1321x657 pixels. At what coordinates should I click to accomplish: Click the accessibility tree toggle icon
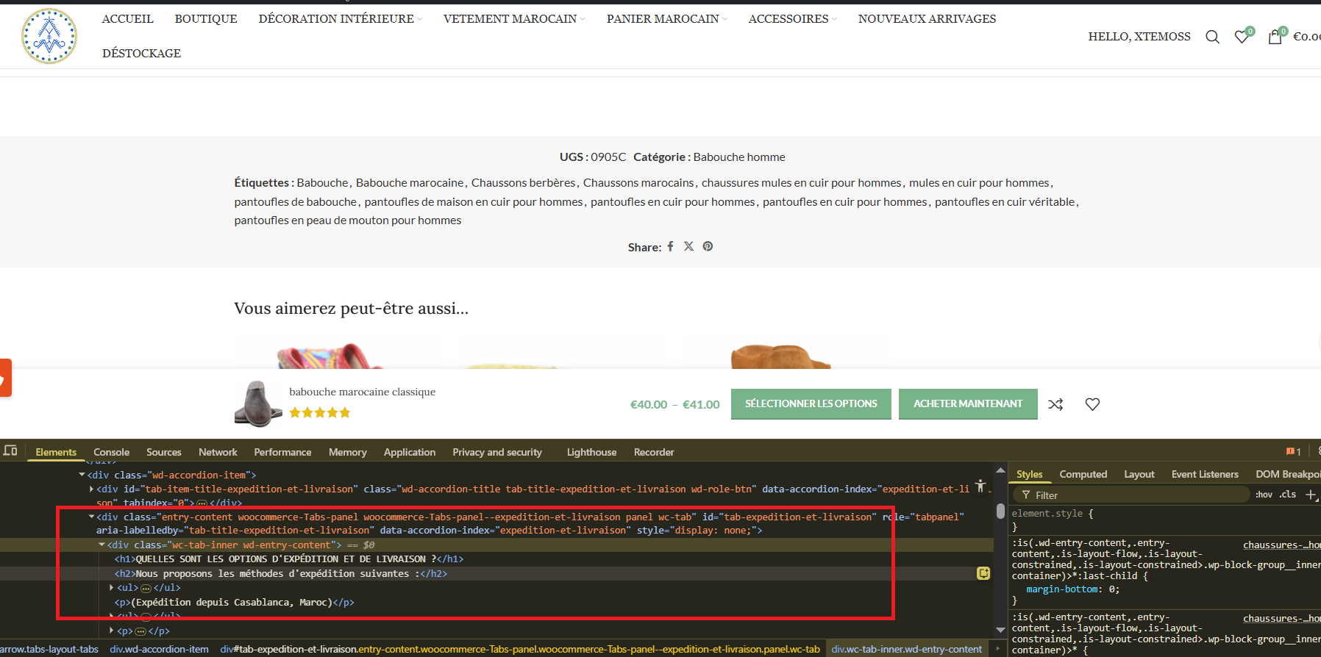click(x=980, y=486)
